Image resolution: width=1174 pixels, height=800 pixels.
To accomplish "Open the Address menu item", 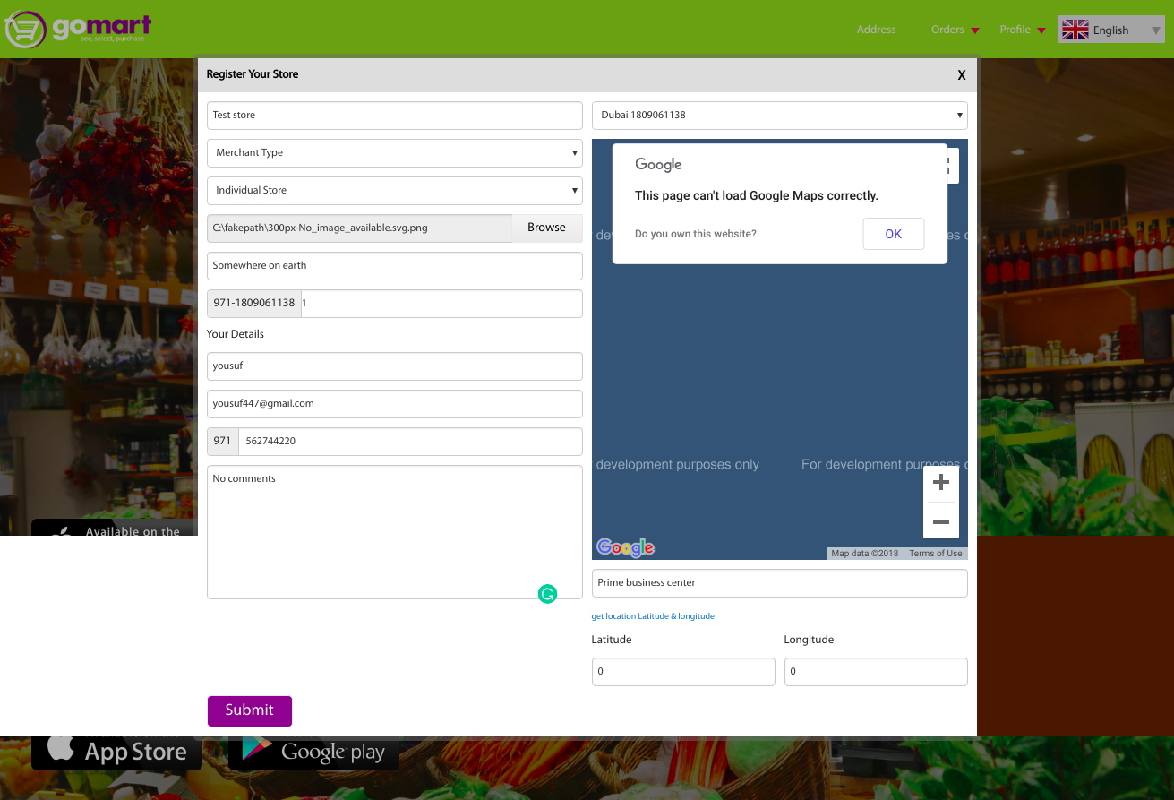I will [876, 30].
